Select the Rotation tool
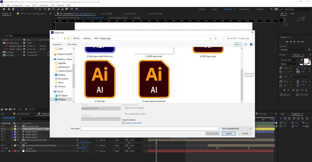 point(36,9)
